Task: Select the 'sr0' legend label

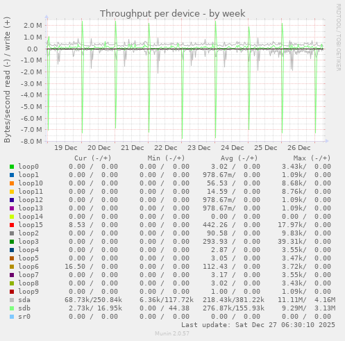Action: [x=24, y=317]
